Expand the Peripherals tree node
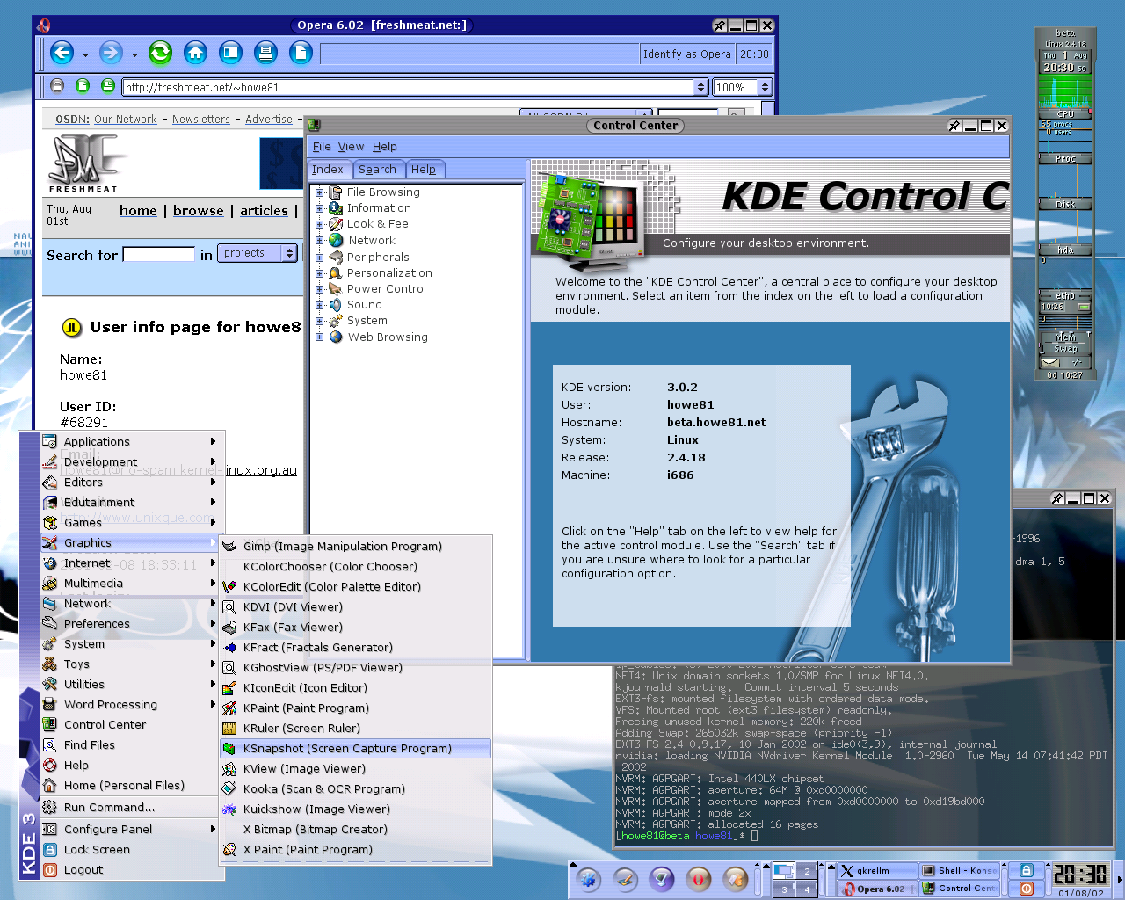The height and width of the screenshot is (900, 1125). click(321, 258)
